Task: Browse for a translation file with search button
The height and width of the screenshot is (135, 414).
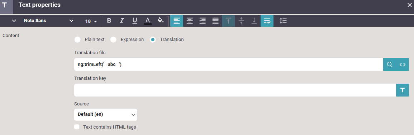Action: 389,64
